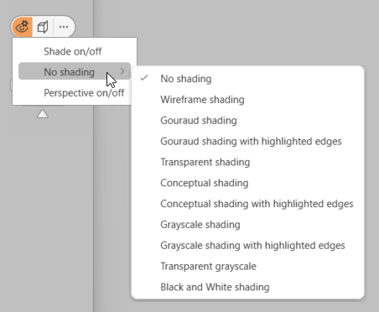
Task: Click the highlighted No shading menu entry
Action: (75, 71)
